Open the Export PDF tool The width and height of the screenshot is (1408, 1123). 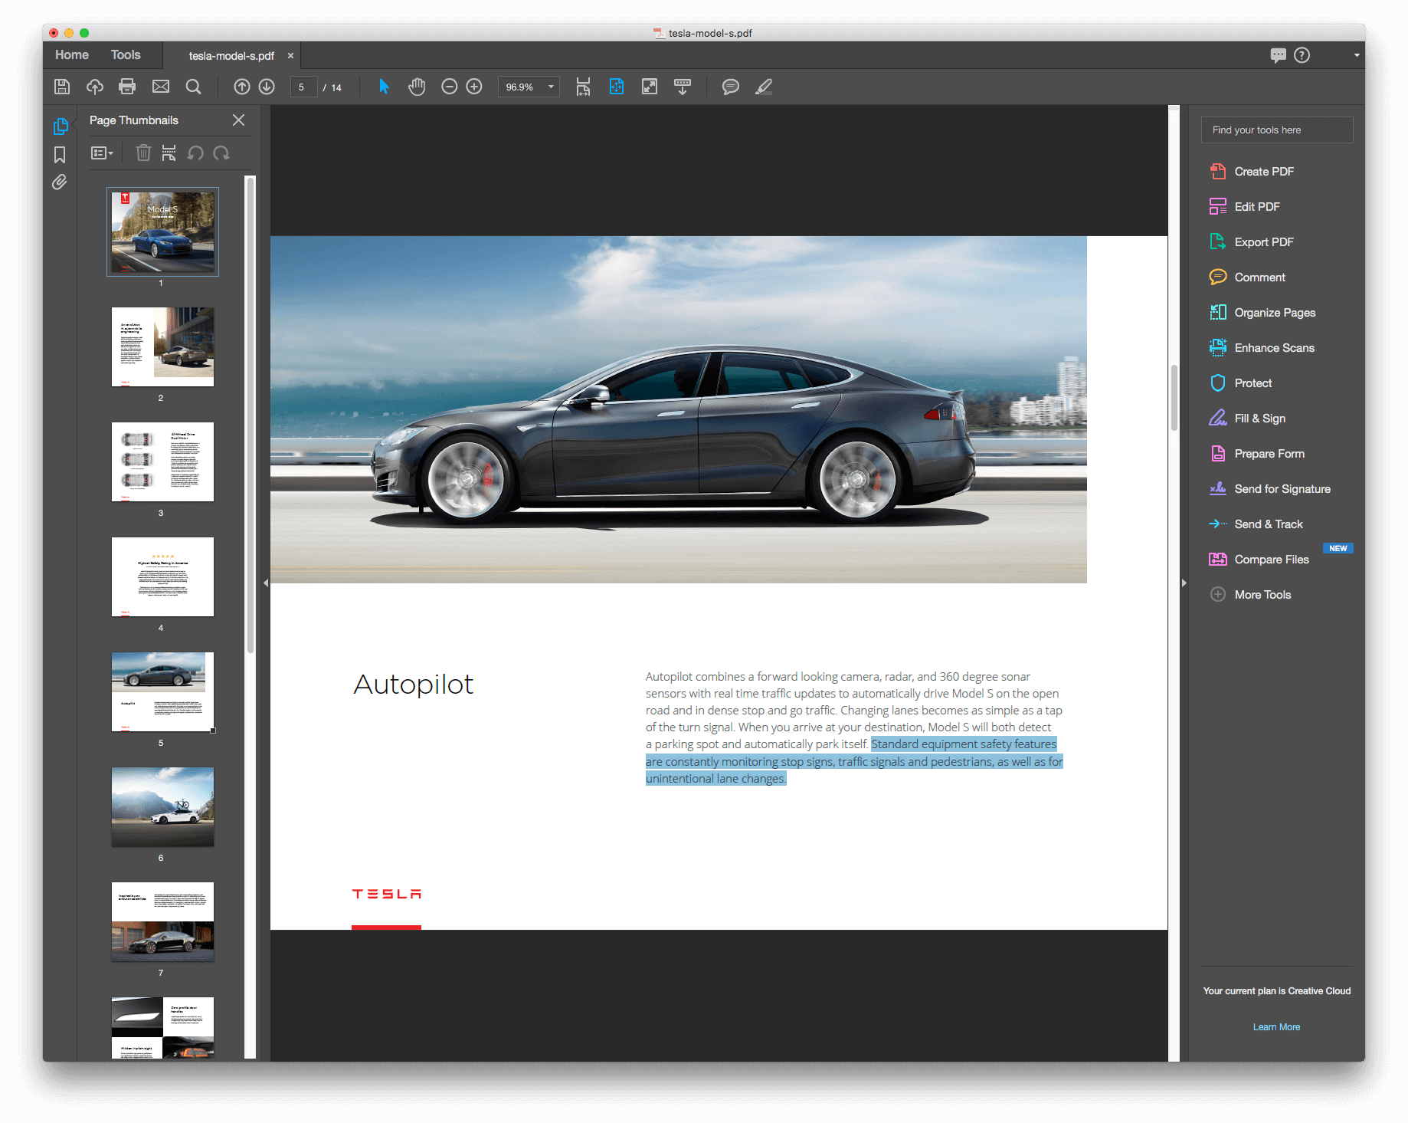1252,242
